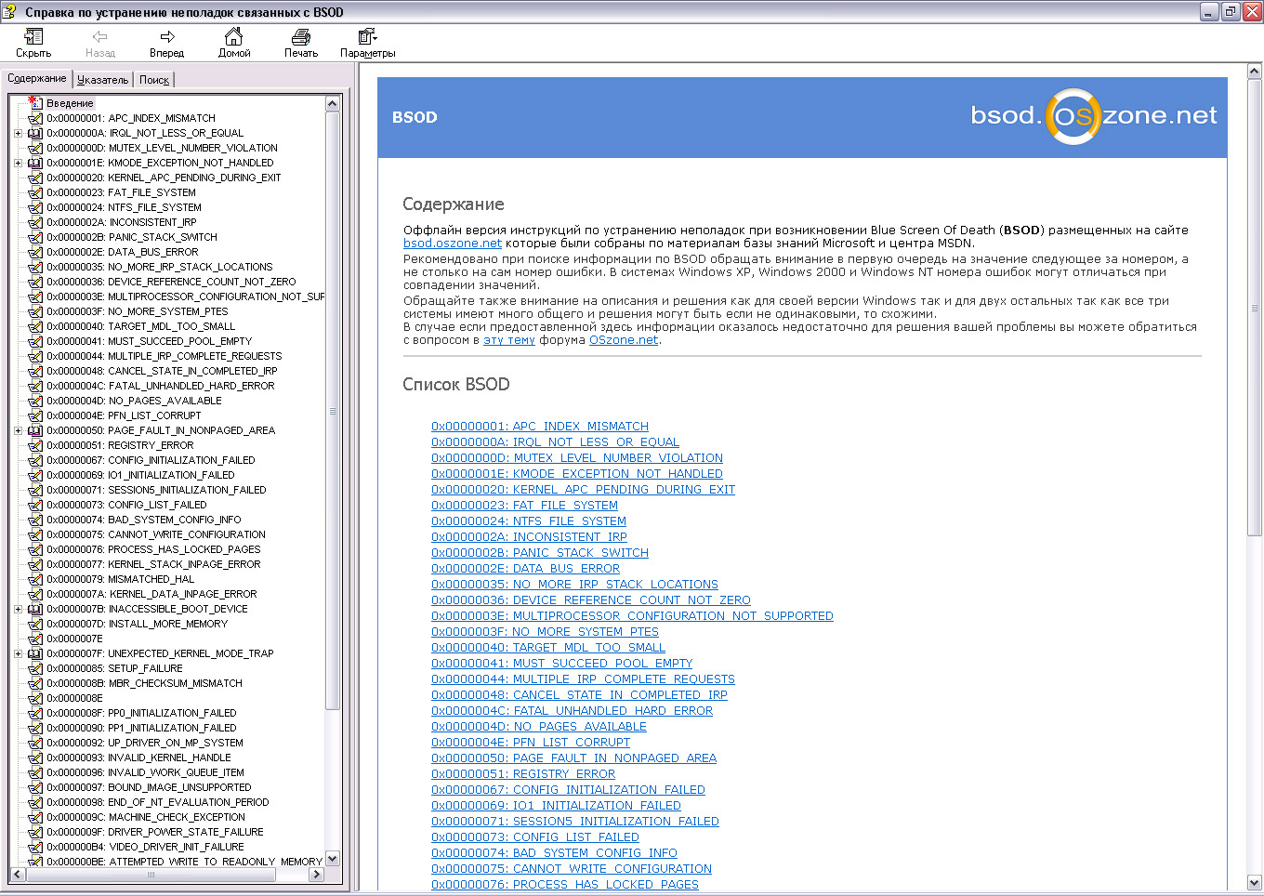The height and width of the screenshot is (896, 1264).
Task: Switch to the Содержание tab
Action: click(x=37, y=78)
